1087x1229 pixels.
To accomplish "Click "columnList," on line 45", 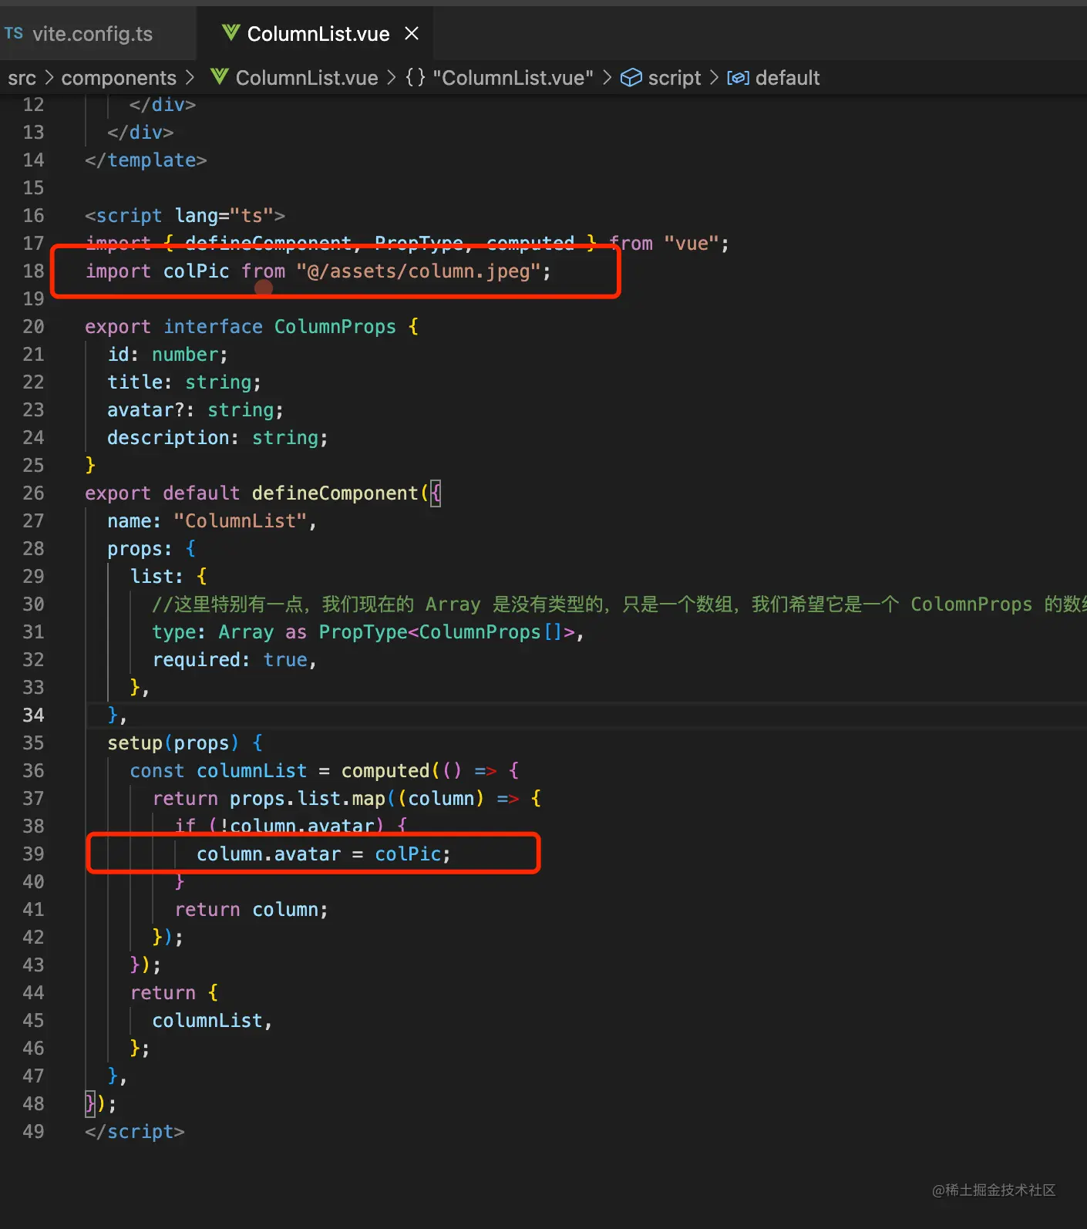I will coord(212,1021).
